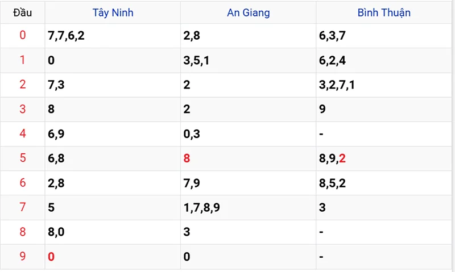Click the Tây Ninh cell showing 7,7,6,2
Image resolution: width=455 pixels, height=272 pixels.
(113, 36)
